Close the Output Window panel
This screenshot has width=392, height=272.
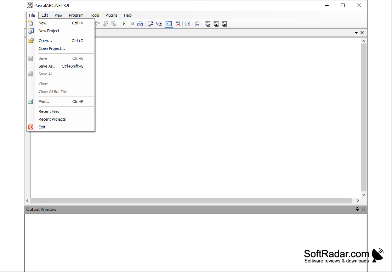coord(364,209)
